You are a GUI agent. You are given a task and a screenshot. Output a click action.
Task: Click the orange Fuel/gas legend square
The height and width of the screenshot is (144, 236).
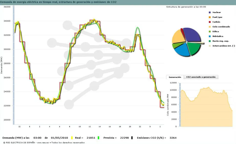point(210,17)
